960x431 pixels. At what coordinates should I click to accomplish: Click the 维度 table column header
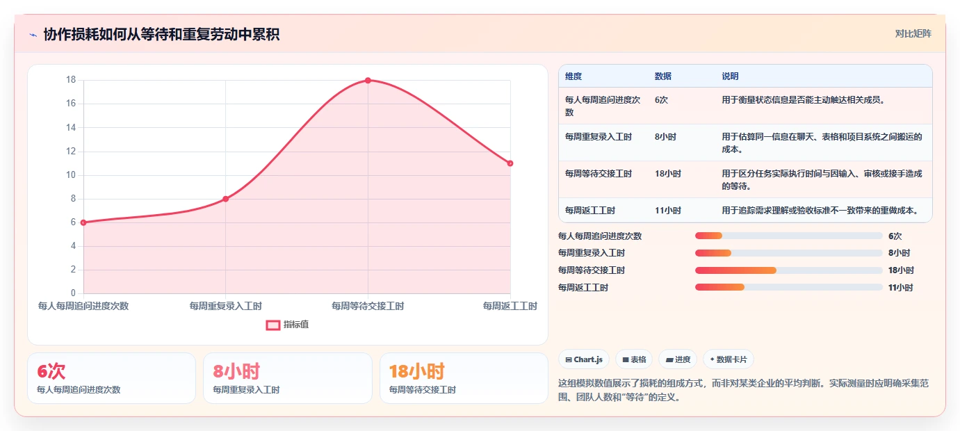coord(573,76)
